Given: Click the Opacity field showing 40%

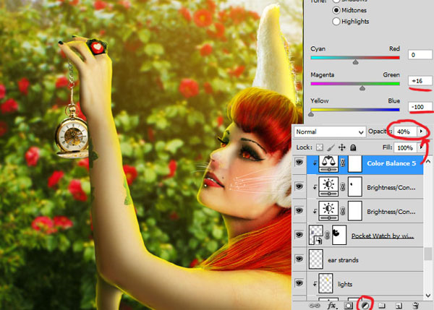Looking at the screenshot, I should click(x=405, y=132).
